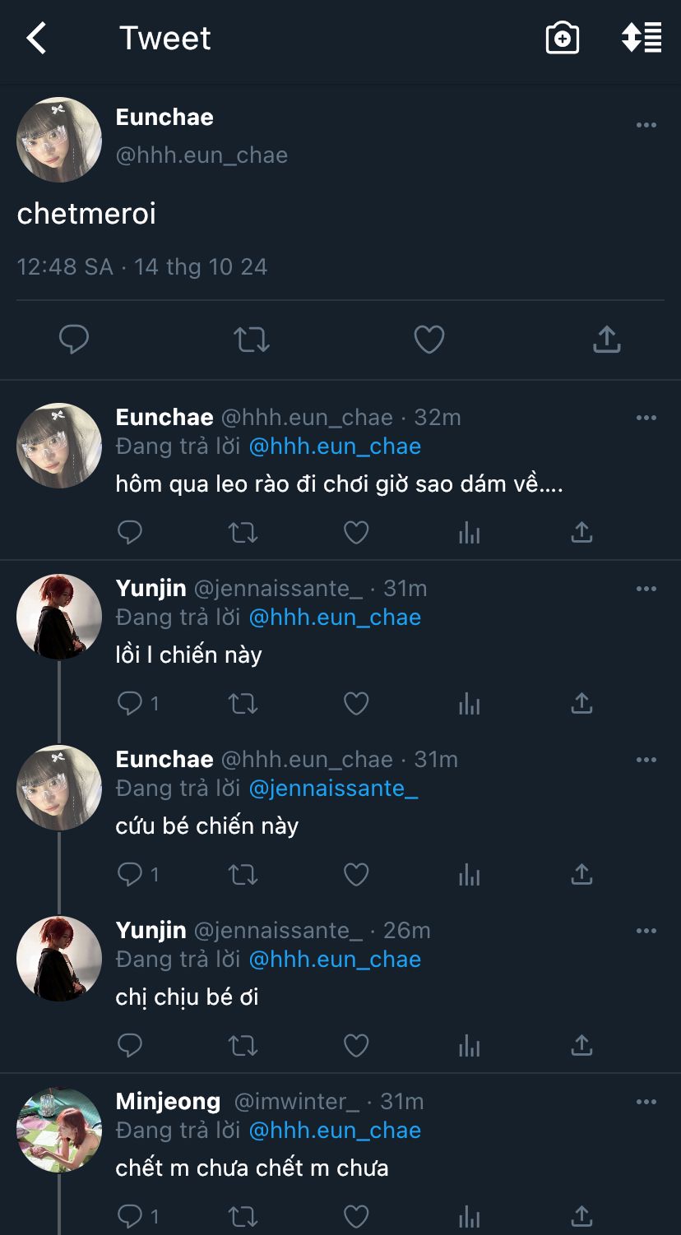Open more options for the main tweet
This screenshot has width=681, height=1235.
click(x=646, y=125)
